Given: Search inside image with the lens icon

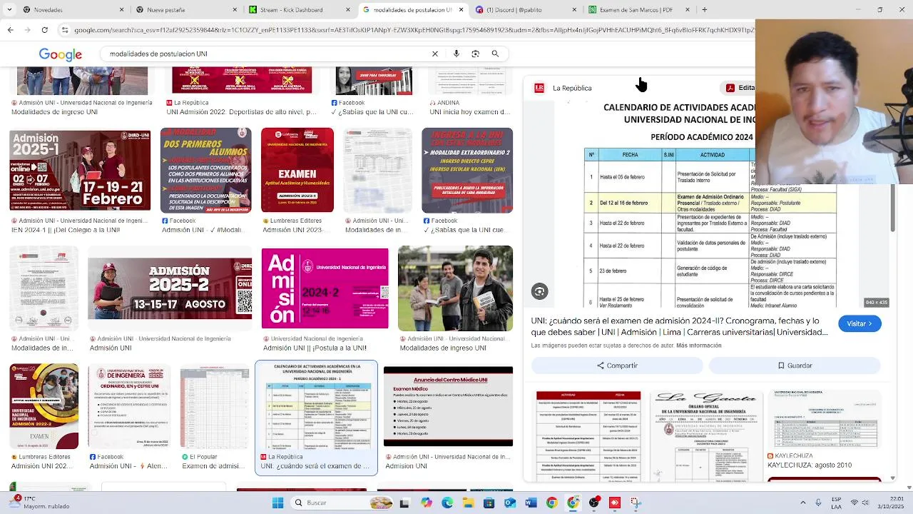Looking at the screenshot, I should click(539, 291).
